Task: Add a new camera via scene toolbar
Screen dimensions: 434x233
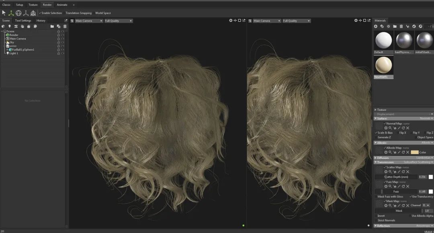Action: [16, 26]
